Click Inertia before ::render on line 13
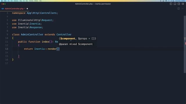Viewport: 186px width, 104px height. pyautogui.click(x=40, y=49)
